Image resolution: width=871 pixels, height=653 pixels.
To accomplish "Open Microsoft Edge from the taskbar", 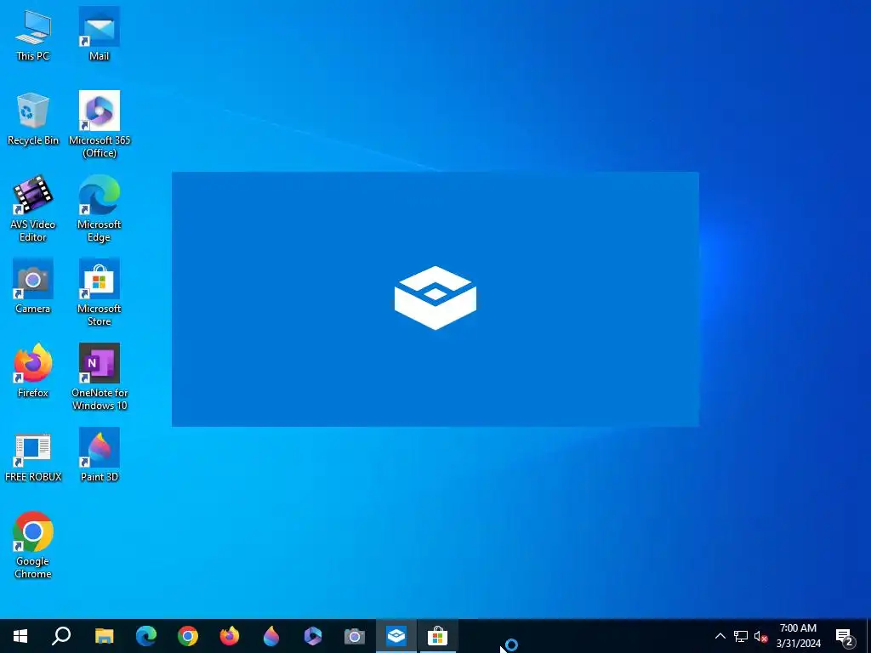I will (x=146, y=636).
